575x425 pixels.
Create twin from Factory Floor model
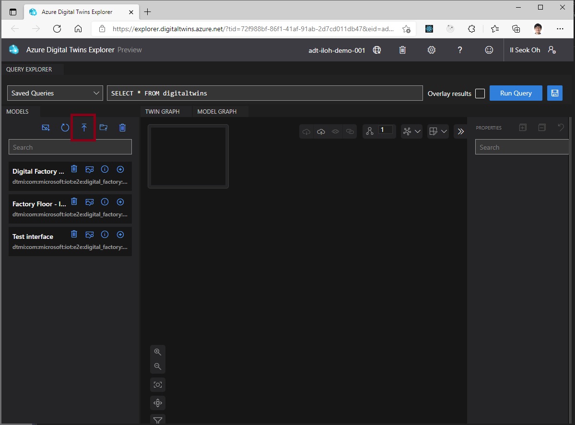click(120, 201)
